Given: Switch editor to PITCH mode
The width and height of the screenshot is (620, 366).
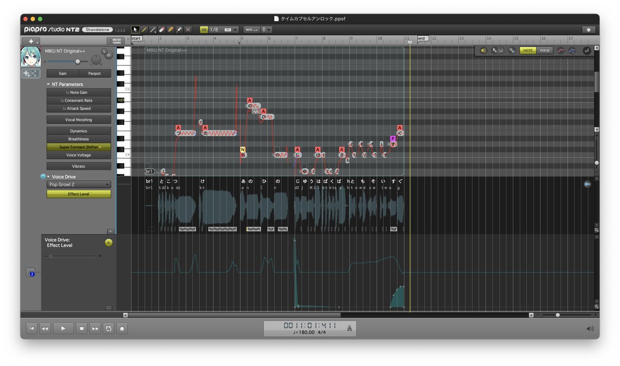Looking at the screenshot, I should tap(545, 51).
